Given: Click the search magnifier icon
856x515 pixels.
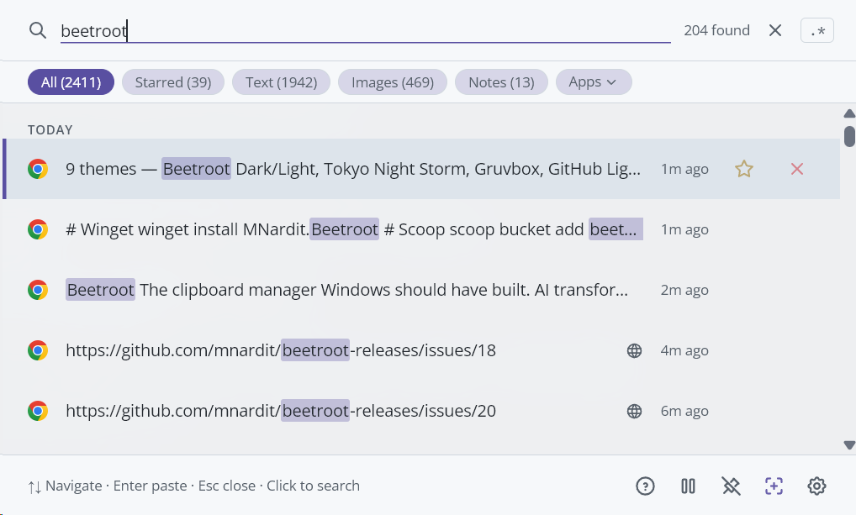Looking at the screenshot, I should point(37,31).
